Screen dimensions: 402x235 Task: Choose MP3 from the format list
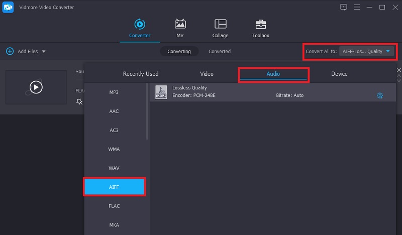pos(114,92)
